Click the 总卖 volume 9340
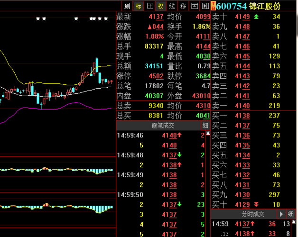This screenshot has height=237, width=298. [156, 106]
